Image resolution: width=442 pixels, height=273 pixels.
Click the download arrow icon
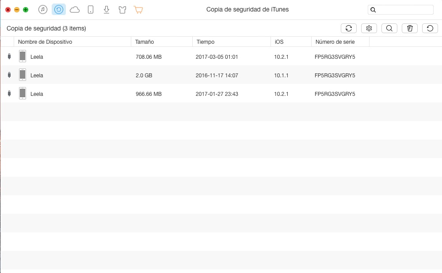pos(106,10)
